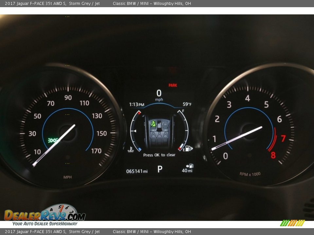314x235 pixels.
Task: Click the top caption '2017 Jaguar F-PACE 35t AWD S'
Action: click(x=35, y=3)
